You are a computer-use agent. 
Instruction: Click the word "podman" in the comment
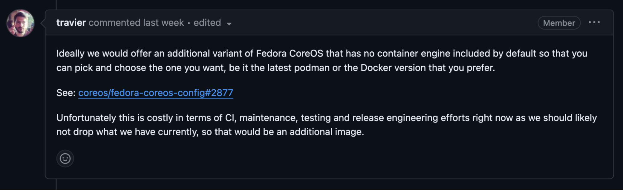point(312,68)
